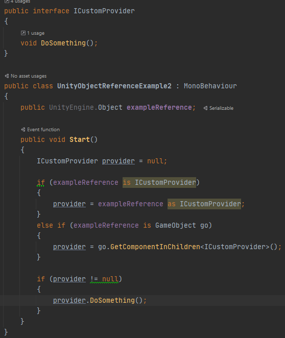Viewport: 285px width, 338px height.
Task: Click the Unity icon beside "Serializable"
Action: pos(206,108)
